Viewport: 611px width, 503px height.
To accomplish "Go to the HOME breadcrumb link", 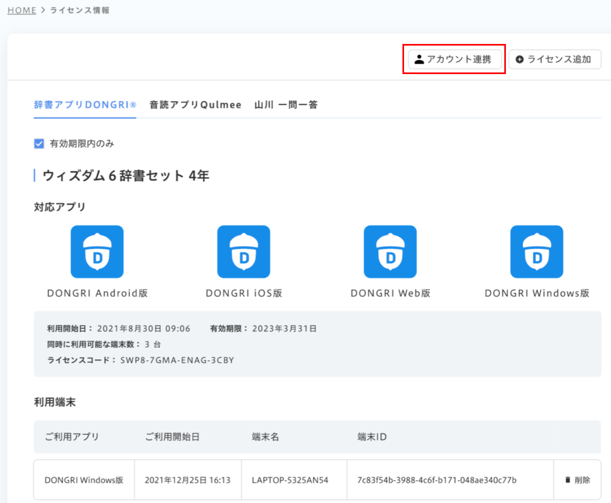I will point(22,10).
